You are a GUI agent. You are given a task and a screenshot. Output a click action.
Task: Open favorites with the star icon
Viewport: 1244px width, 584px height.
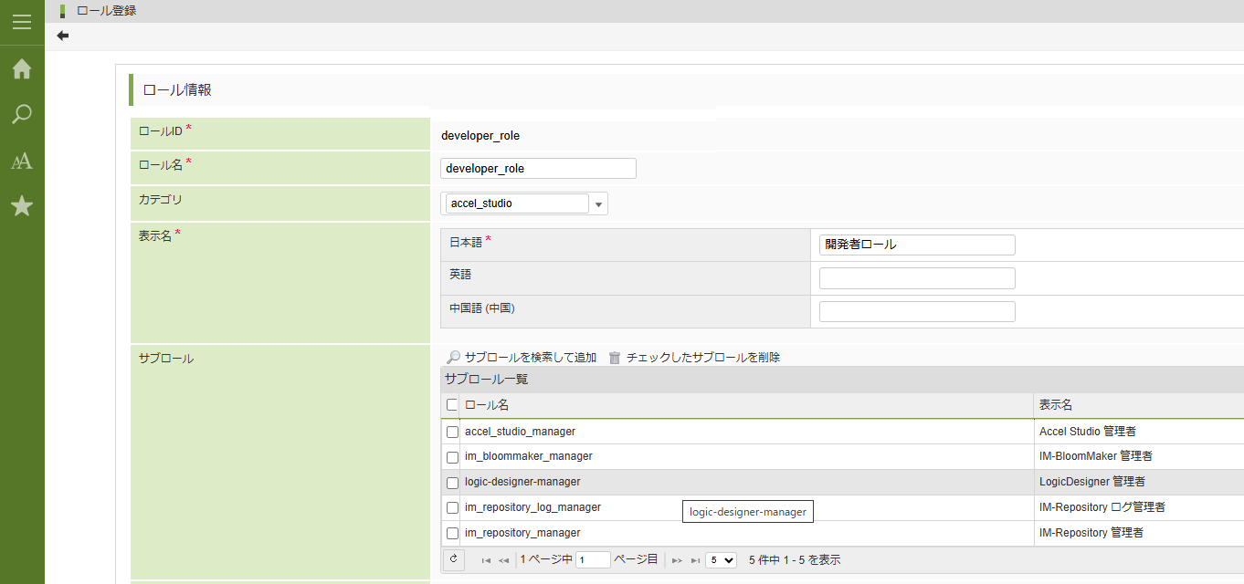point(22,206)
